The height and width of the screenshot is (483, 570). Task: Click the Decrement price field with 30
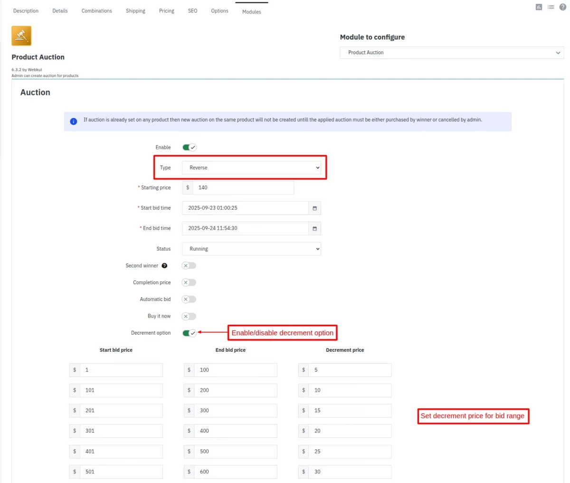350,472
